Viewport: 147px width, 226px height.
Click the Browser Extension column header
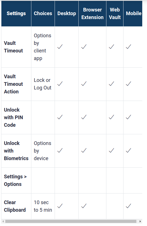point(92,13)
